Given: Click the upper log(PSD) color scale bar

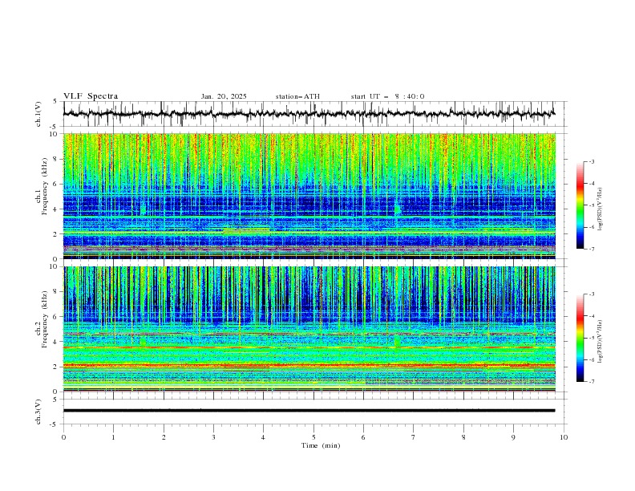Looking at the screenshot, I should [580, 205].
